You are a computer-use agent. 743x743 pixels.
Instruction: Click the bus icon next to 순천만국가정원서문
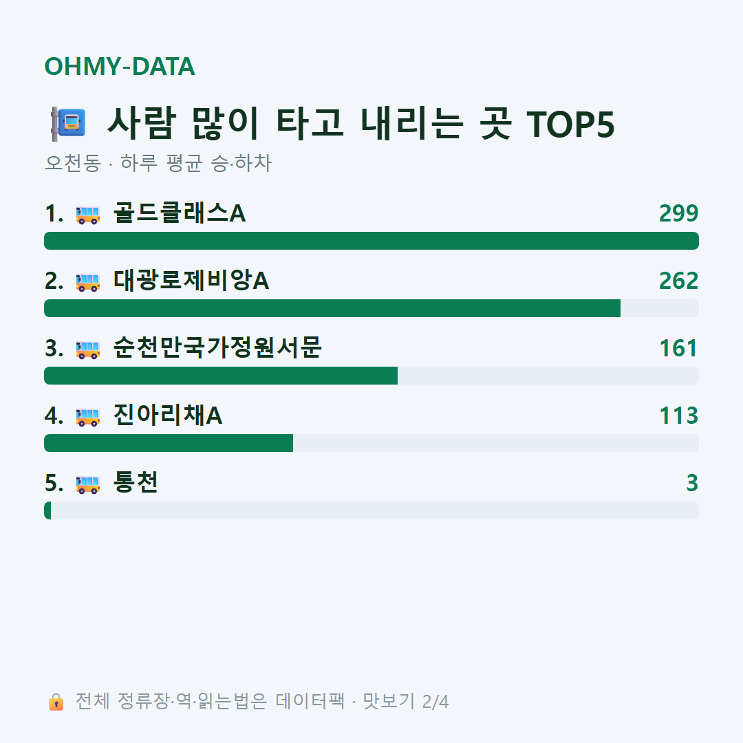[88, 349]
